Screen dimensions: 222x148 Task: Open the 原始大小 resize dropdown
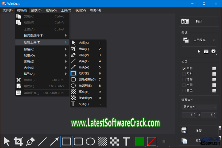point(200,107)
